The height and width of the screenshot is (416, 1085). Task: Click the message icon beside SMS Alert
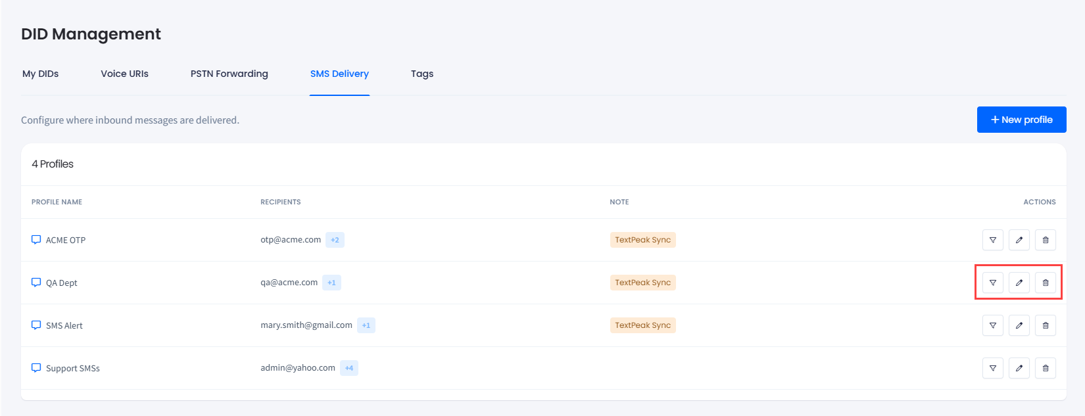point(36,325)
